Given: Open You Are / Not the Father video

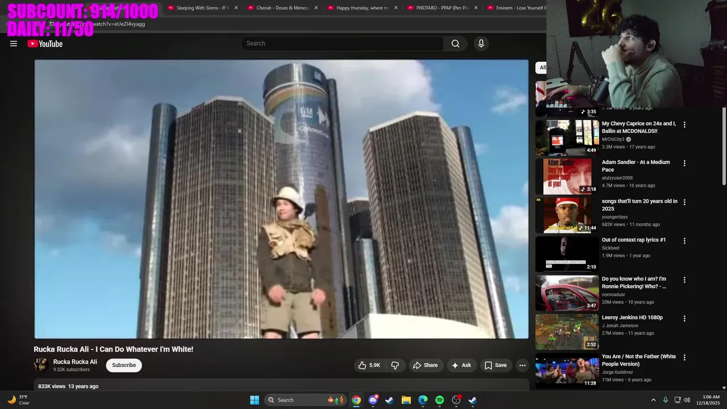Looking at the screenshot, I should coord(639,360).
